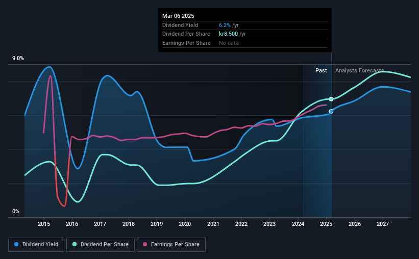Click the 6.2% dividend yield value
The image size is (419, 259).
pyautogui.click(x=225, y=25)
